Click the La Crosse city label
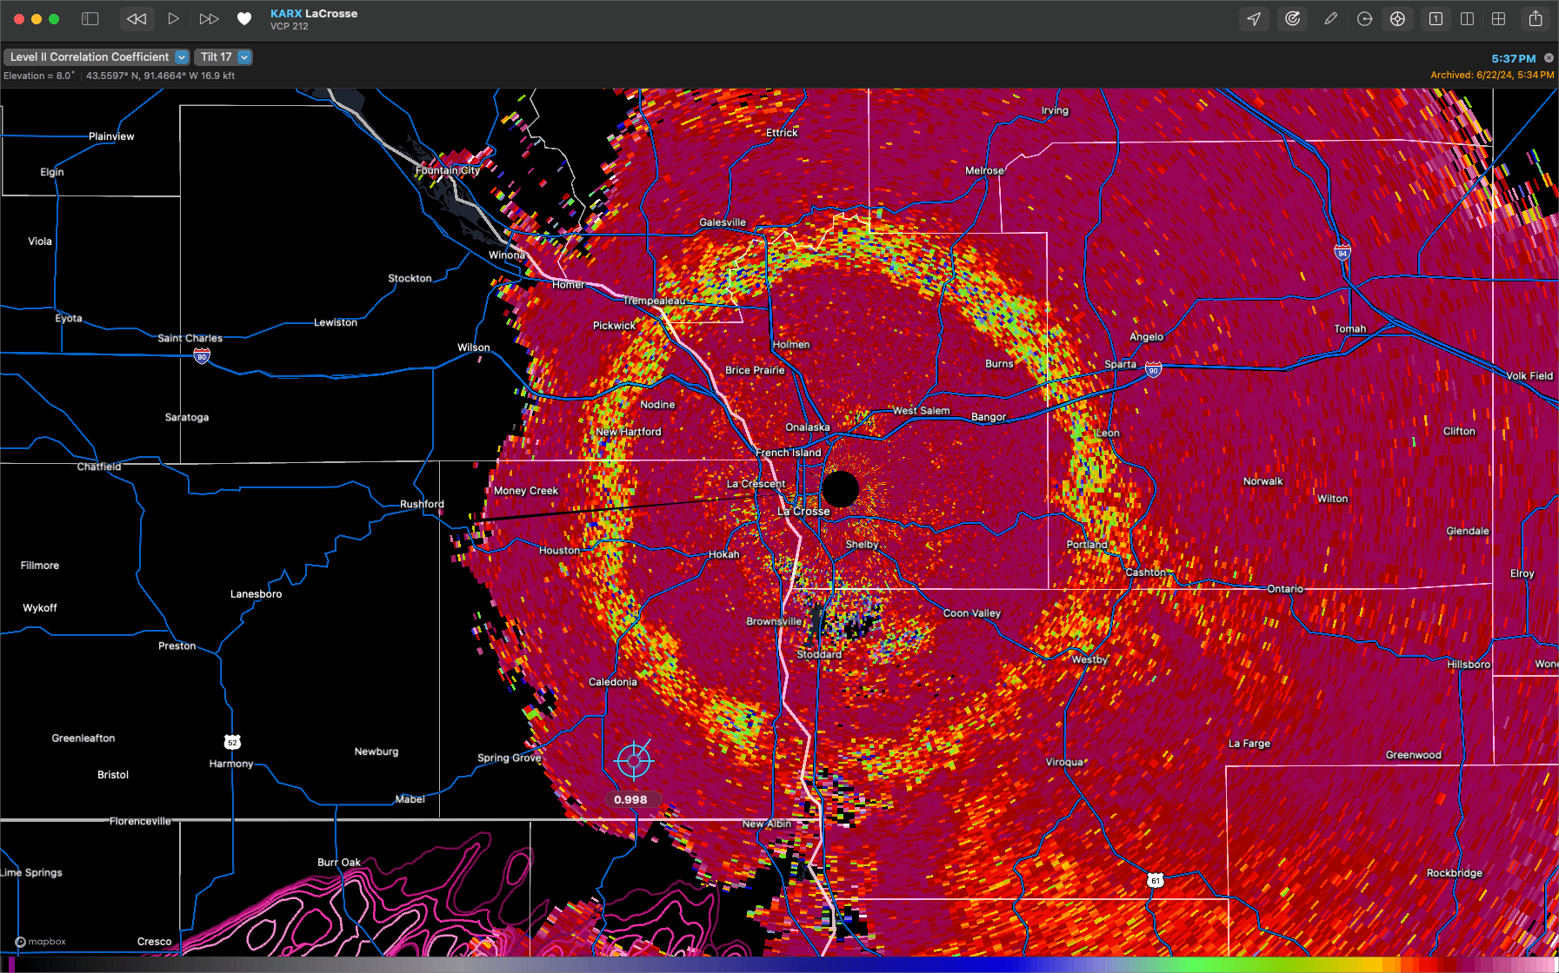1559x973 pixels. click(x=803, y=512)
